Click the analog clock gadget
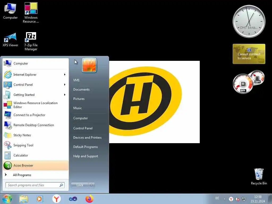Viewport: 272px width, 204px height. click(249, 22)
